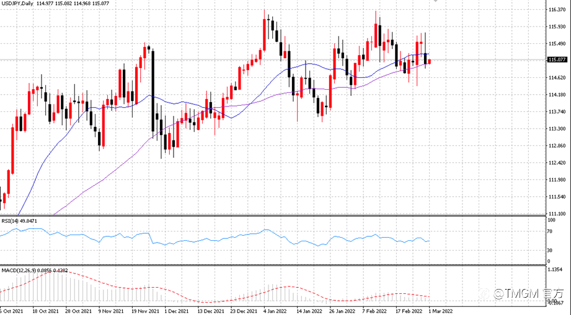Viewport: 571px width, 315px height.
Task: Click the 116.370 price axis label
Action: 557,10
